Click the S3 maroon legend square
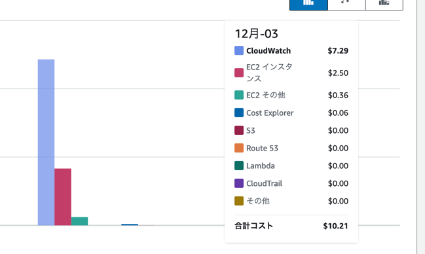Viewport: 425px width, 254px height. tap(239, 130)
